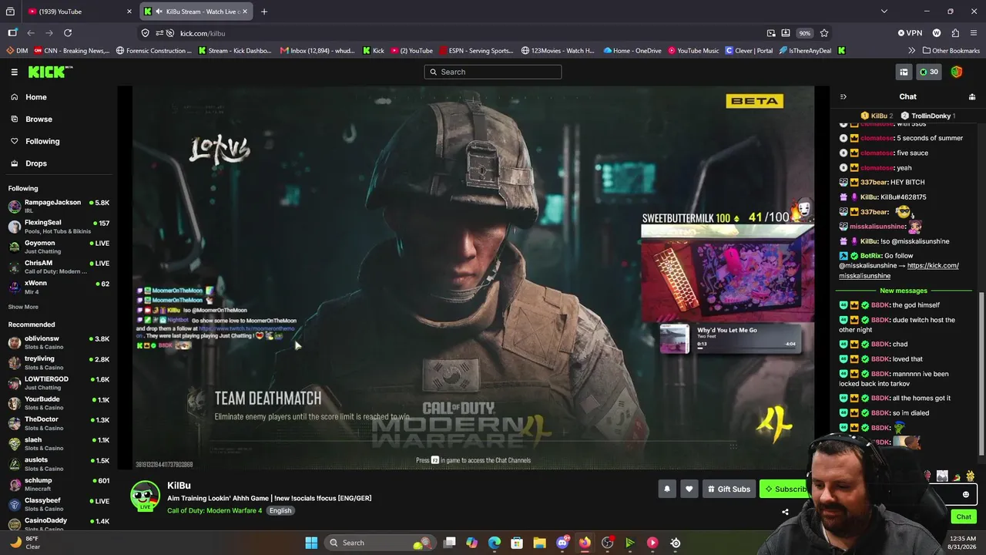Jump to New messages in chat
Screen dimensions: 986x555
click(x=904, y=291)
